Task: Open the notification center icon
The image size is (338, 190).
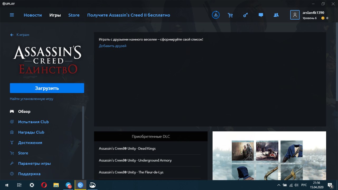Action: (x=330, y=185)
